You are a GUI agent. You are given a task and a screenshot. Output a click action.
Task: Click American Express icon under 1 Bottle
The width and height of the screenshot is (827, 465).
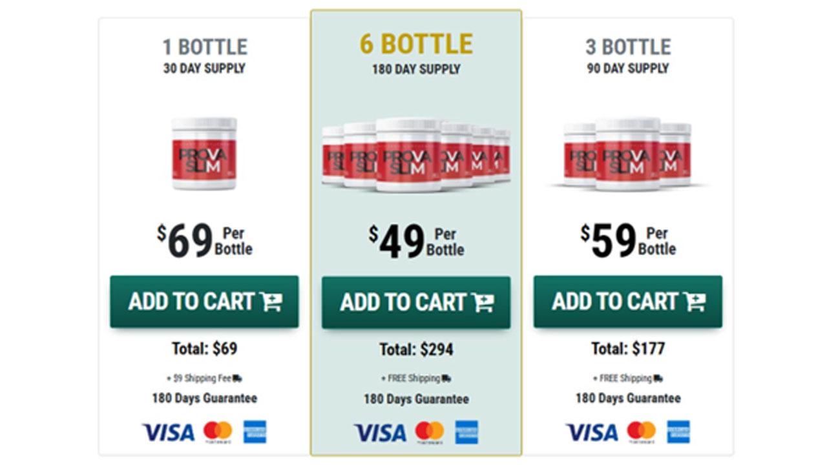point(255,431)
